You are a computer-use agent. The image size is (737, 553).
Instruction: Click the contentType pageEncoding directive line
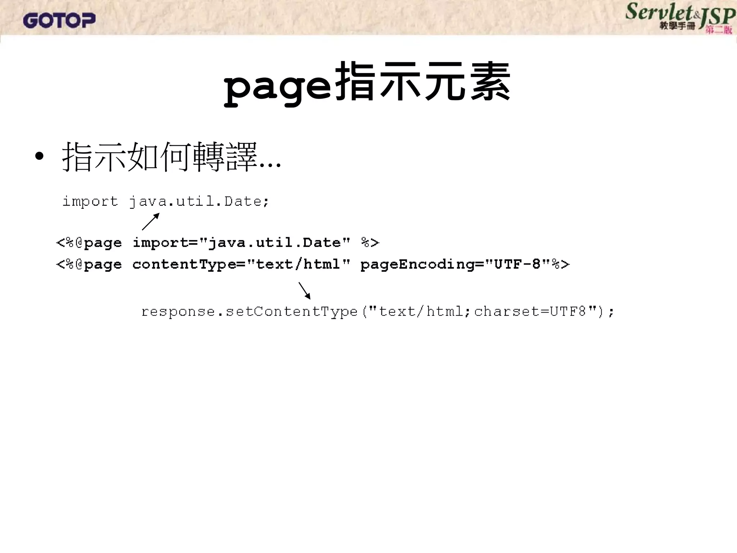pos(313,265)
